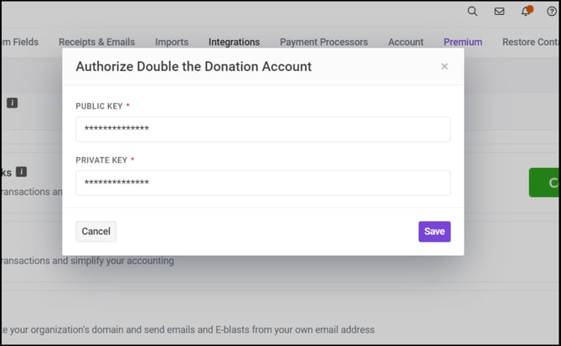Open the help question mark icon
Viewport: 561px width, 346px height.
click(x=552, y=12)
